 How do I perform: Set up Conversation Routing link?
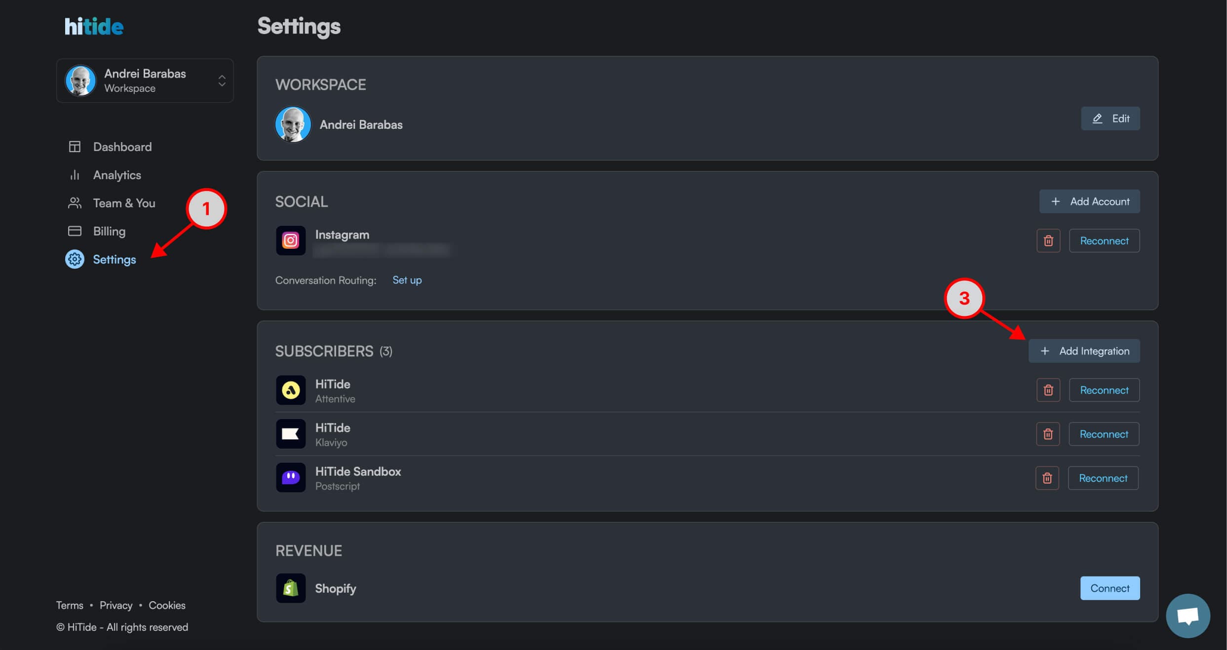407,280
